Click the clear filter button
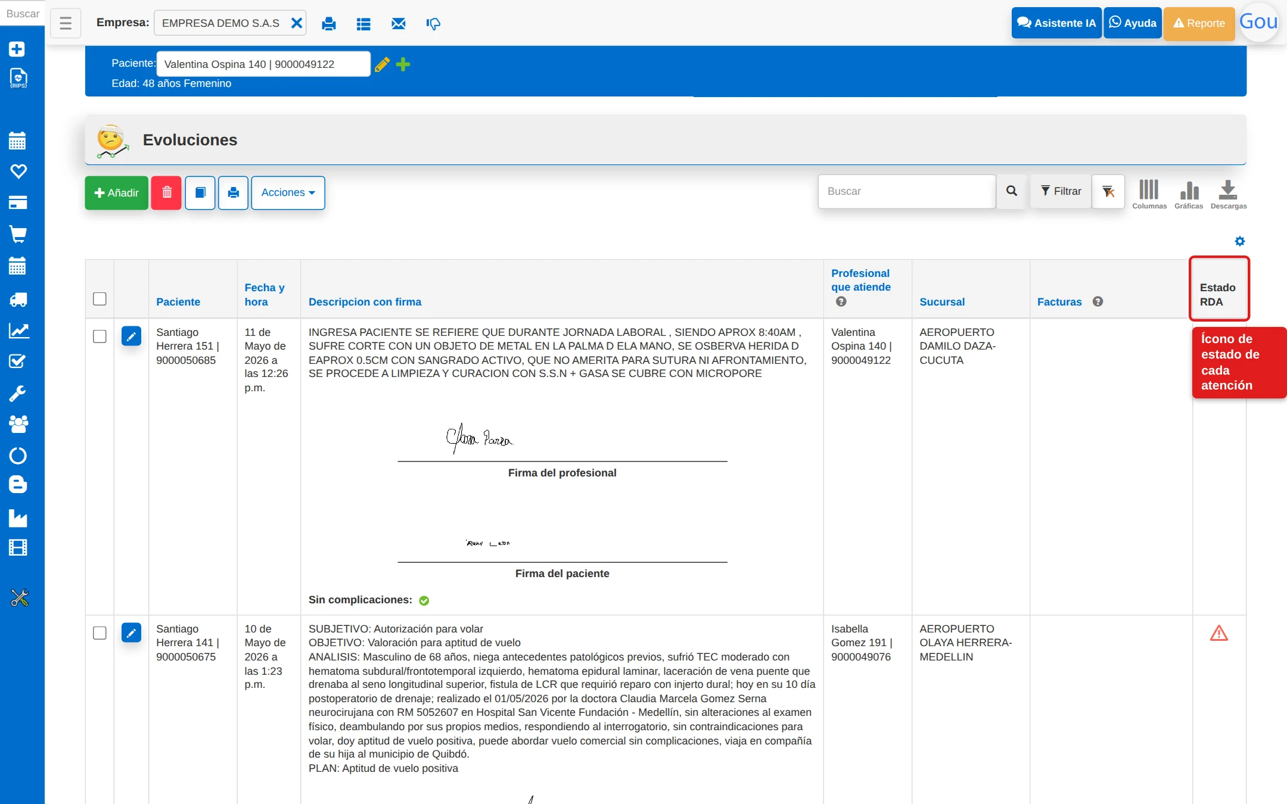Viewport: 1287px width, 804px height. 1108,191
